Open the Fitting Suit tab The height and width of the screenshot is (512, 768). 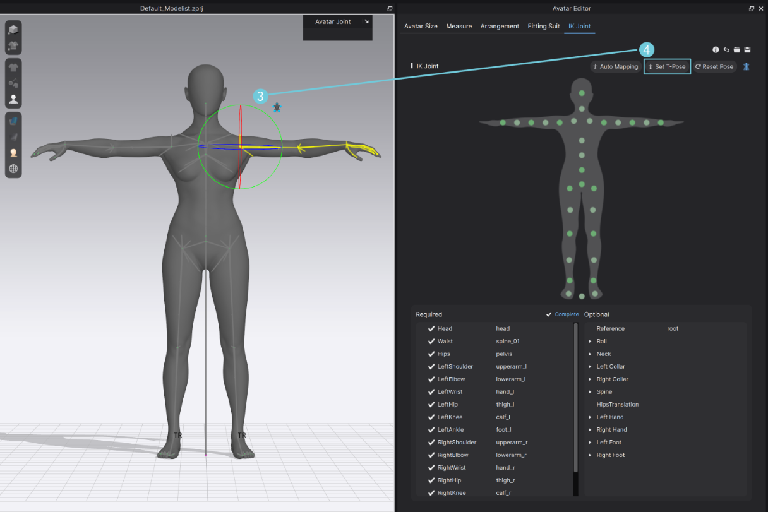544,27
